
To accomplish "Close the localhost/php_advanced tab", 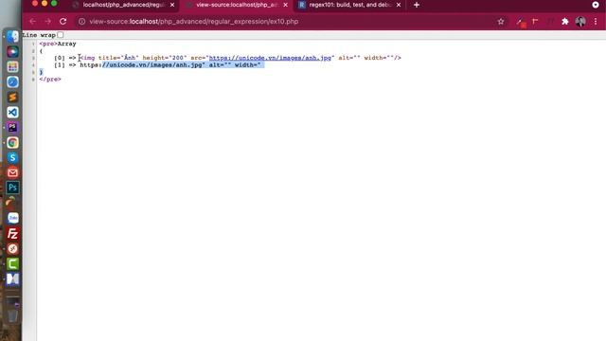I will click(172, 5).
